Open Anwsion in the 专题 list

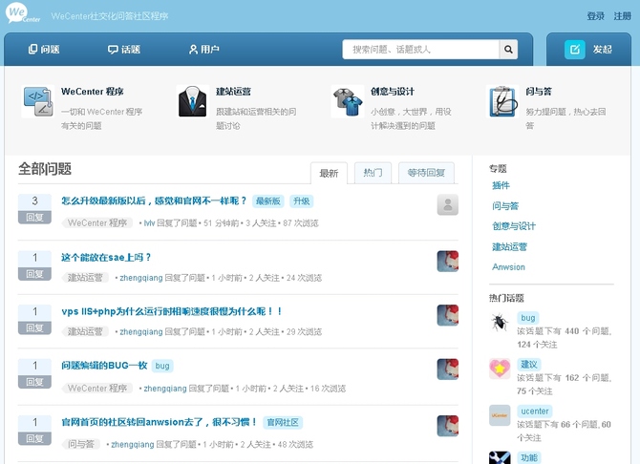[x=508, y=267]
